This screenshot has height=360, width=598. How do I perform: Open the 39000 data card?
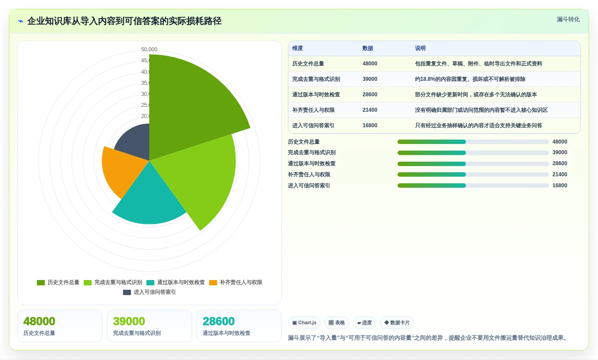(149, 326)
